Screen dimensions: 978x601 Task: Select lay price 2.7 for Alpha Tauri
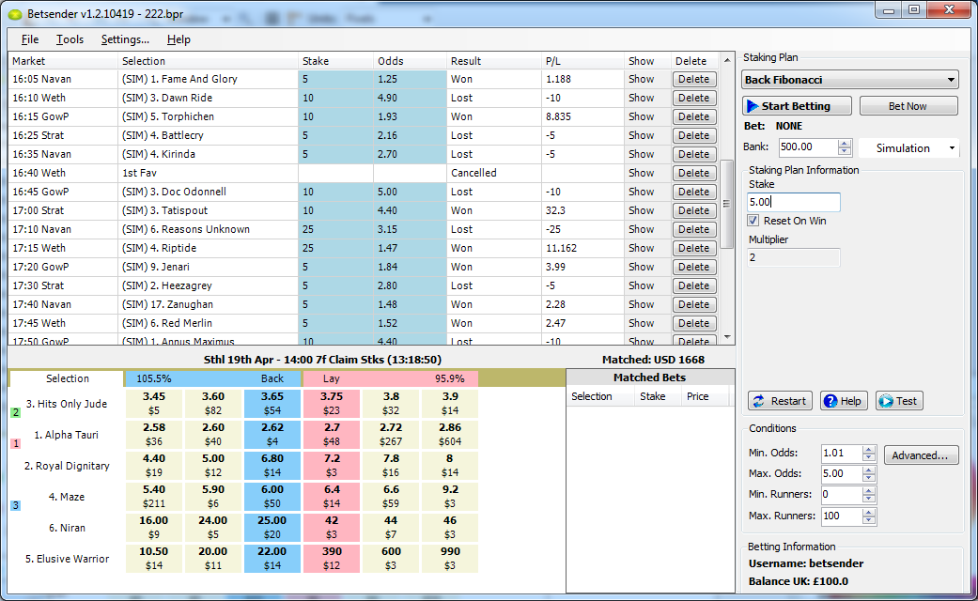(x=332, y=435)
